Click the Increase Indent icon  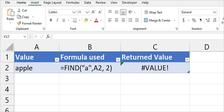(x=137, y=20)
